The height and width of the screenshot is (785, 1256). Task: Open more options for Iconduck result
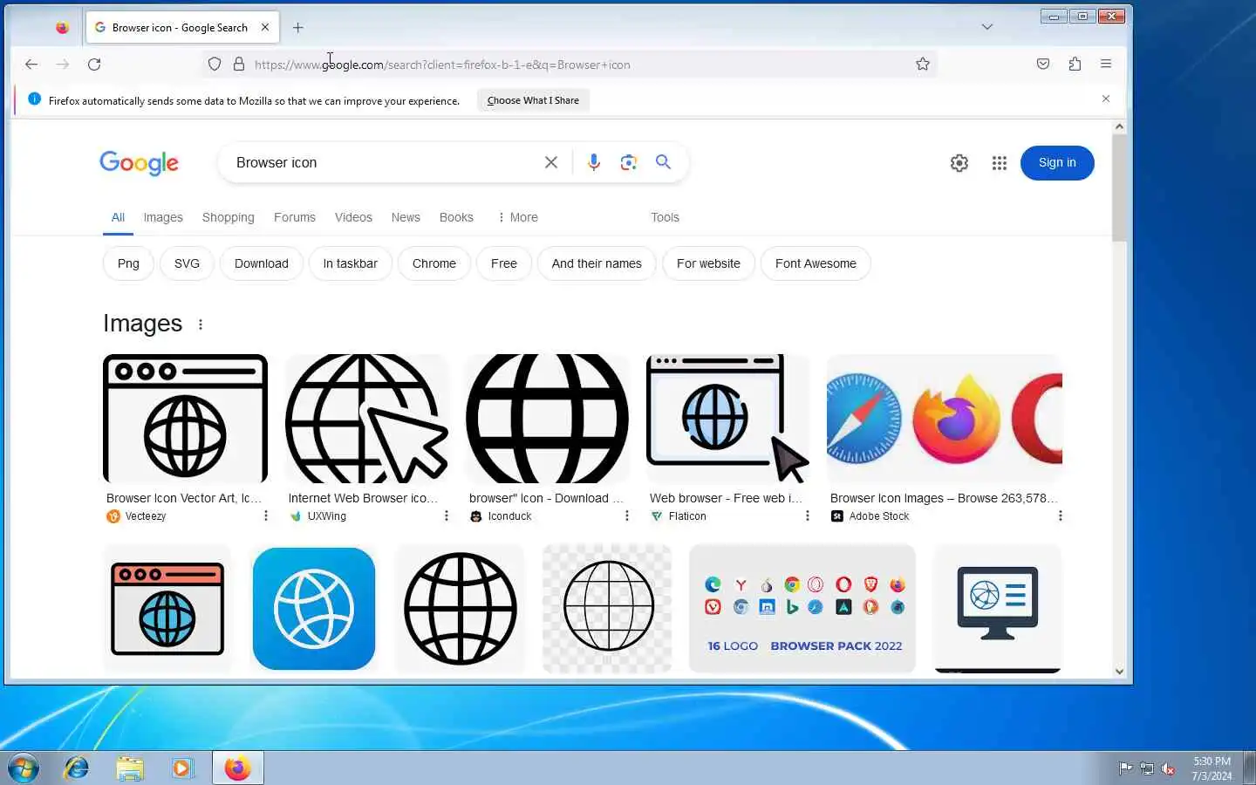(x=627, y=516)
